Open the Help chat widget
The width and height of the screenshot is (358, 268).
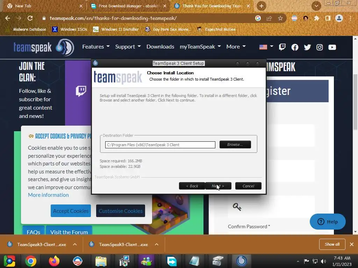[328, 222]
